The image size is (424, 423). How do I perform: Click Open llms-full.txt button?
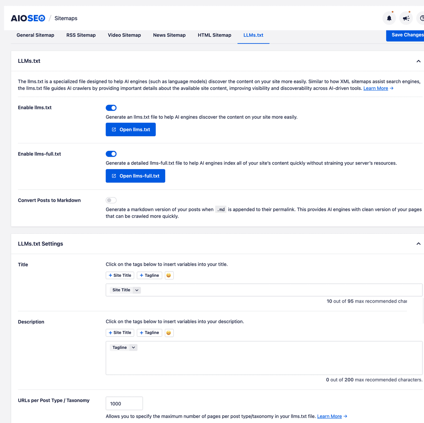click(x=136, y=176)
